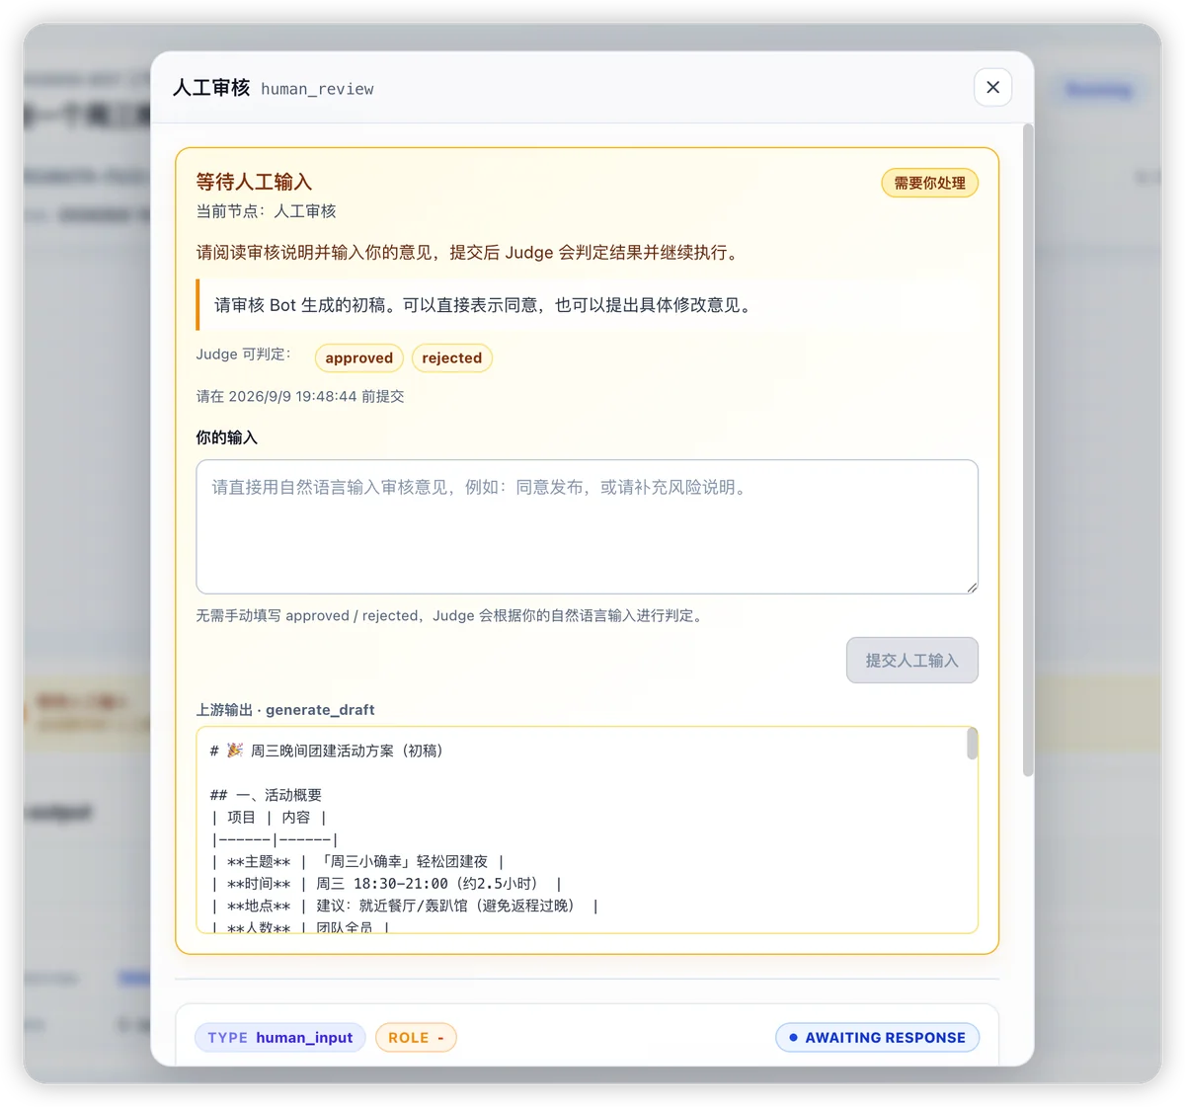Click the approved verdict badge
The image size is (1185, 1107).
coord(358,357)
